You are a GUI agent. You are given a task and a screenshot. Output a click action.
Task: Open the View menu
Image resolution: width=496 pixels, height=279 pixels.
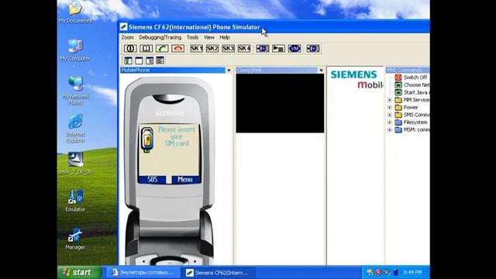208,37
